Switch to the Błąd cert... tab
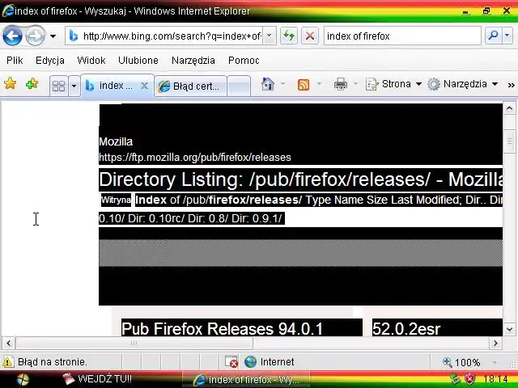The width and height of the screenshot is (518, 388). click(x=191, y=86)
